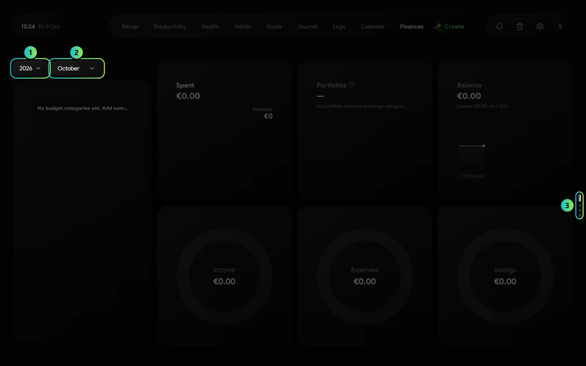This screenshot has width=586, height=366.
Task: Open the trash bin icon
Action: (519, 26)
